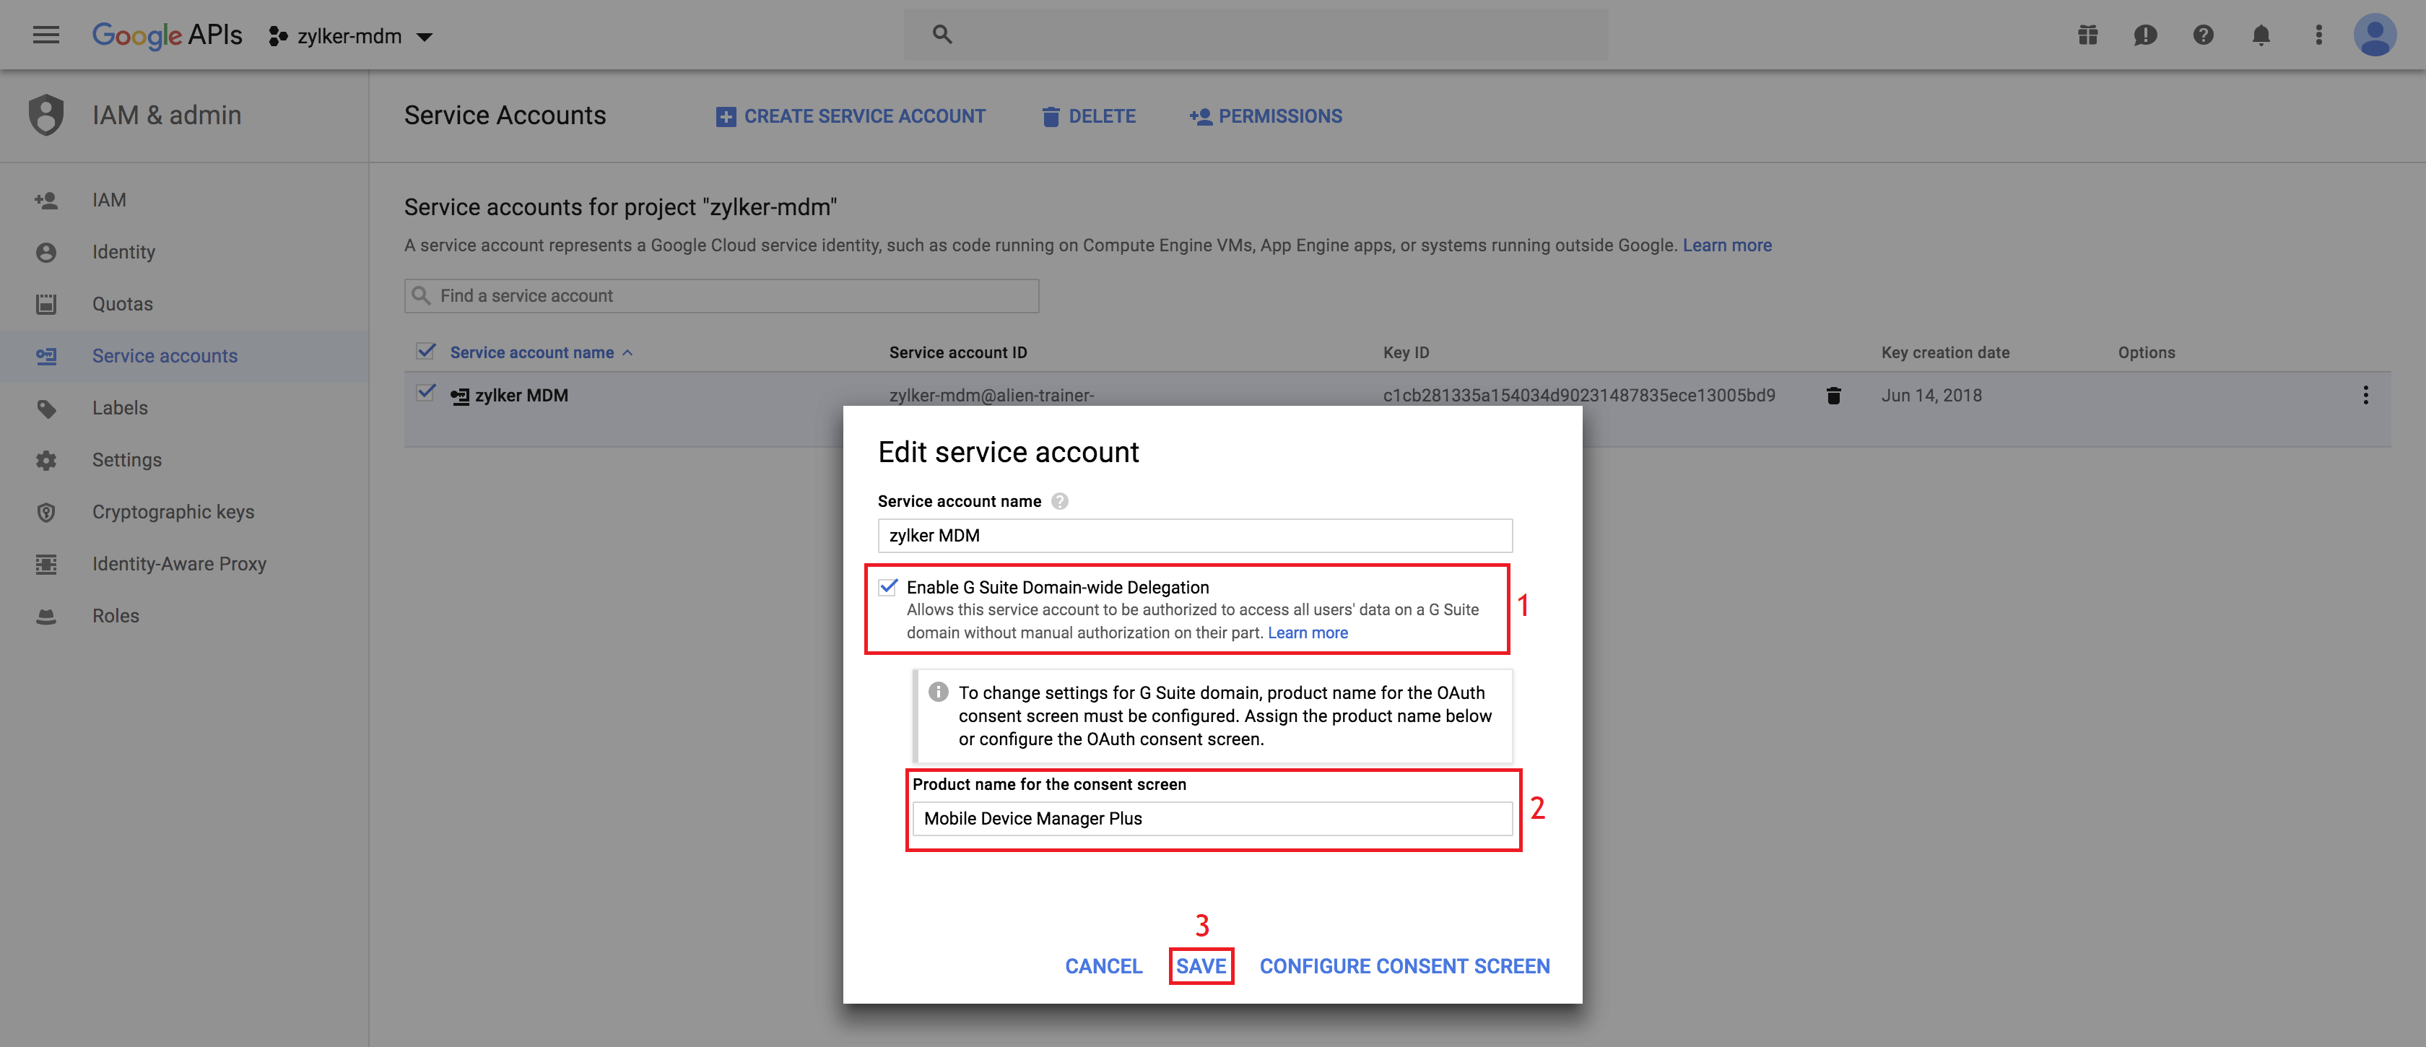Sort by Service account name column
The height and width of the screenshot is (1047, 2426).
tap(532, 352)
